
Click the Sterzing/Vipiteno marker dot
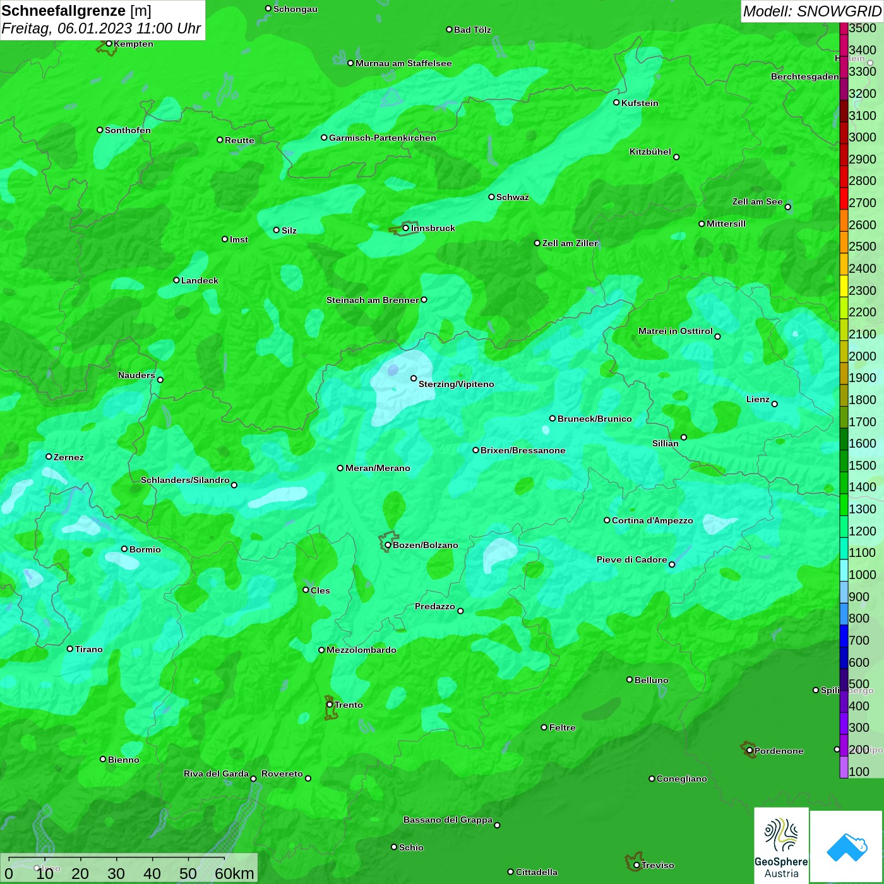click(414, 378)
